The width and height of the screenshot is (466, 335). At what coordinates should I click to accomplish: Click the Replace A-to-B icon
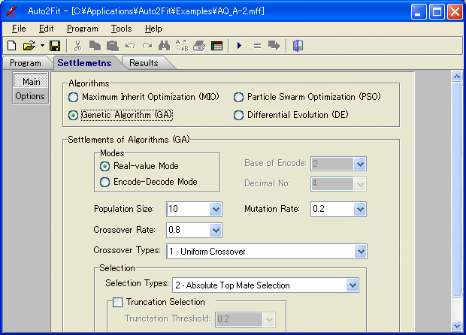(182, 46)
